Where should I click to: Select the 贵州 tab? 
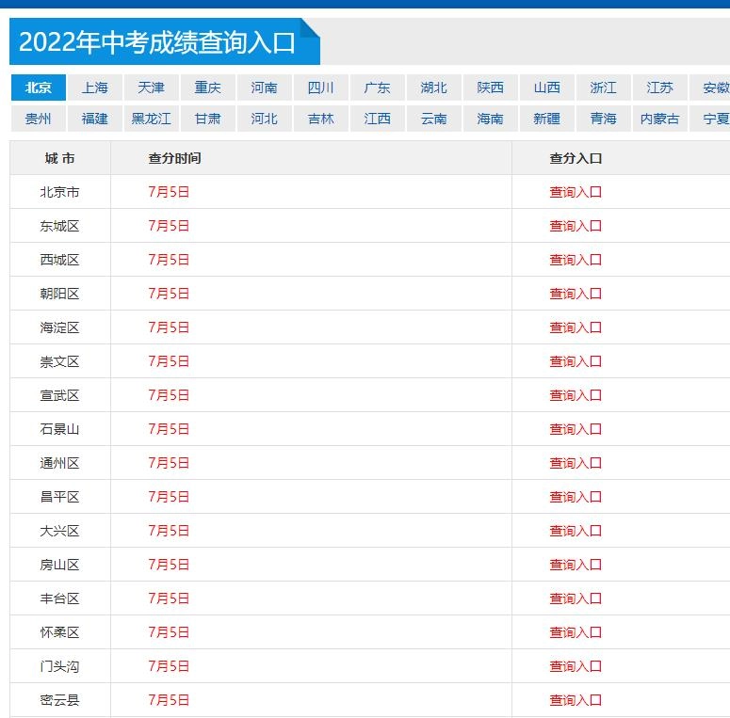point(38,119)
